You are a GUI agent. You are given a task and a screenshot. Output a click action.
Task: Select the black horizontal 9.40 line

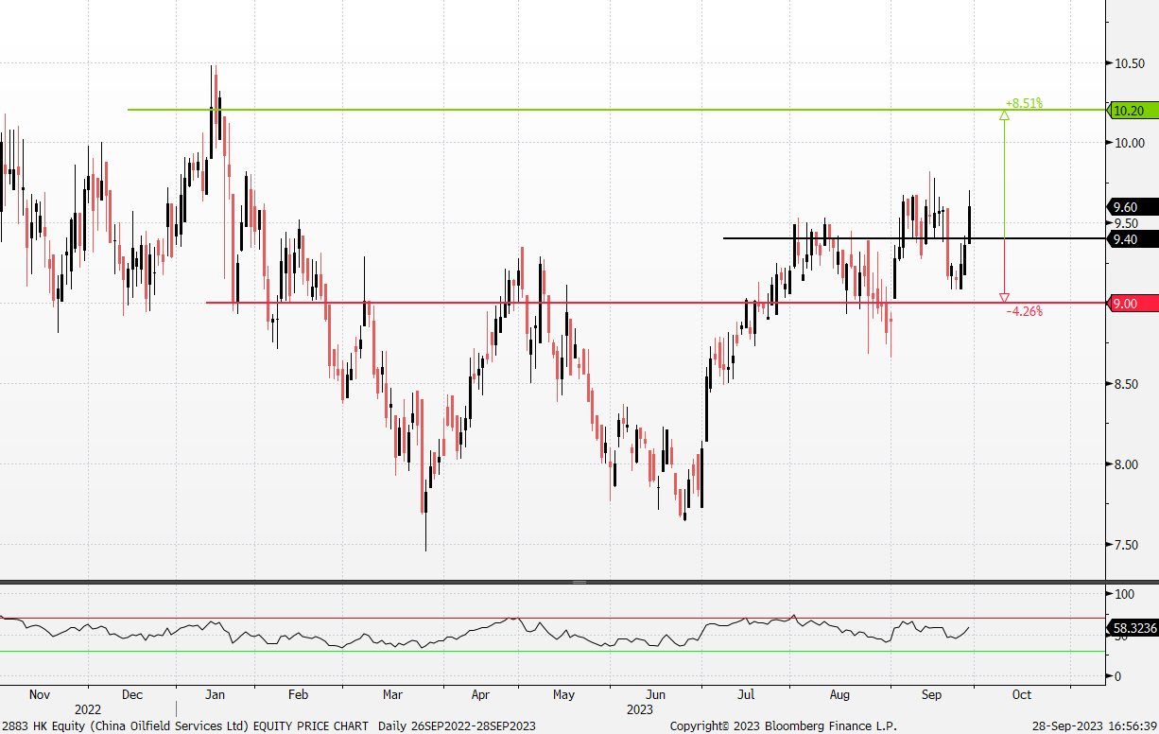851,238
